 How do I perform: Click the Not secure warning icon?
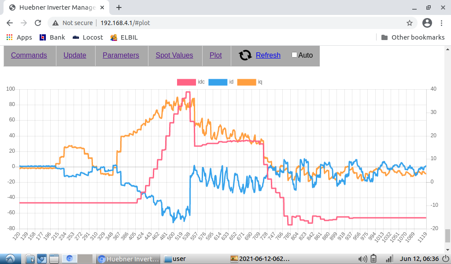coord(55,23)
